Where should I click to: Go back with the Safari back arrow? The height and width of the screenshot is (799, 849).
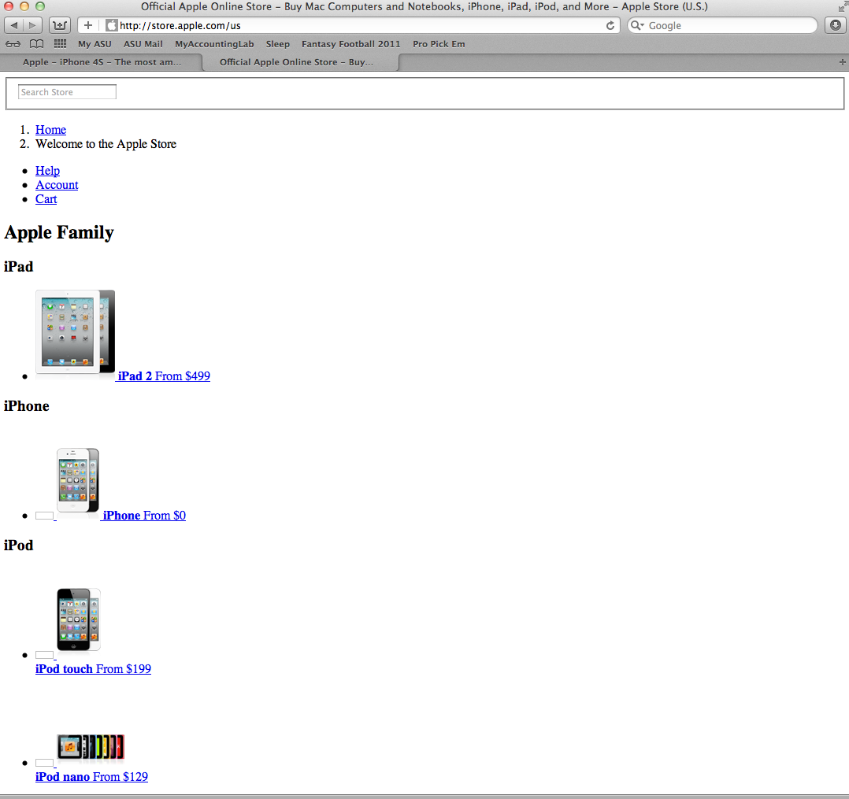click(14, 25)
